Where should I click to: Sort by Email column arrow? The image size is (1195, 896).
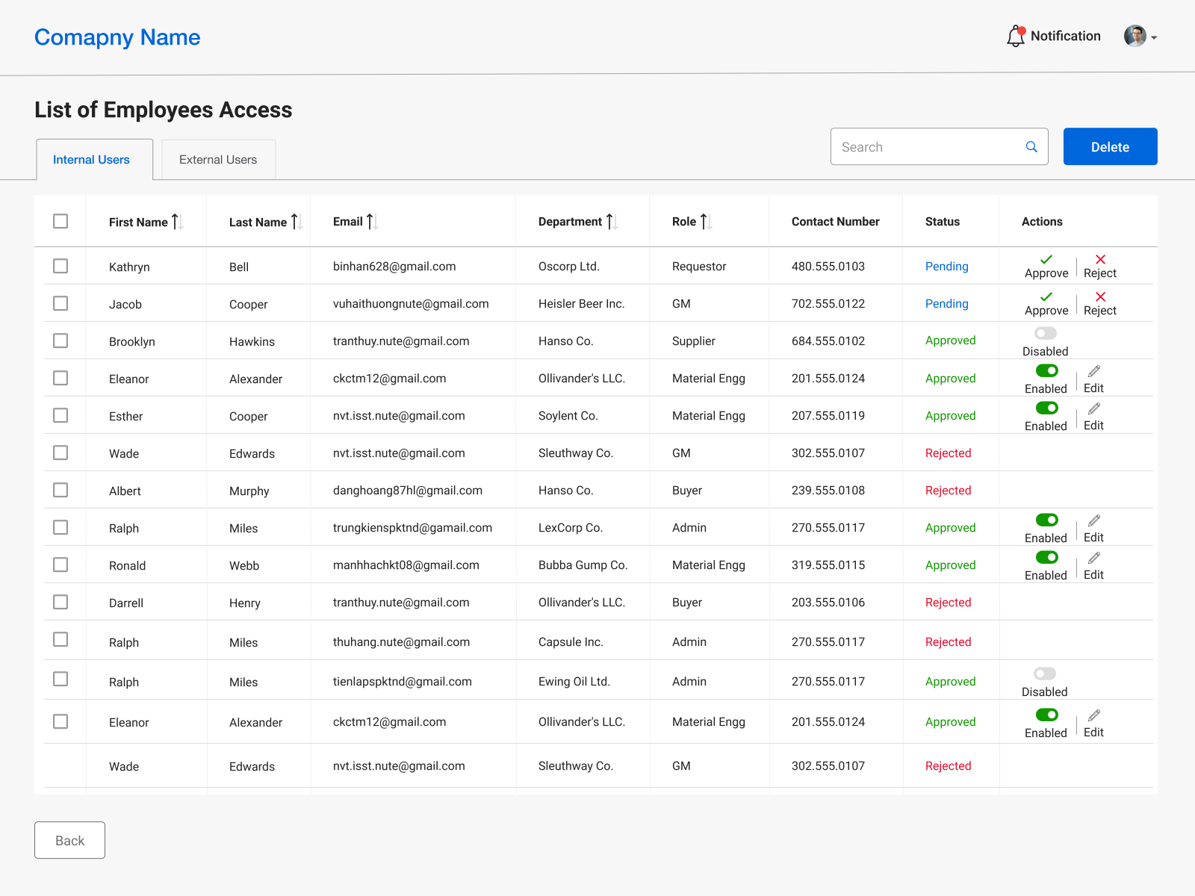coord(372,222)
